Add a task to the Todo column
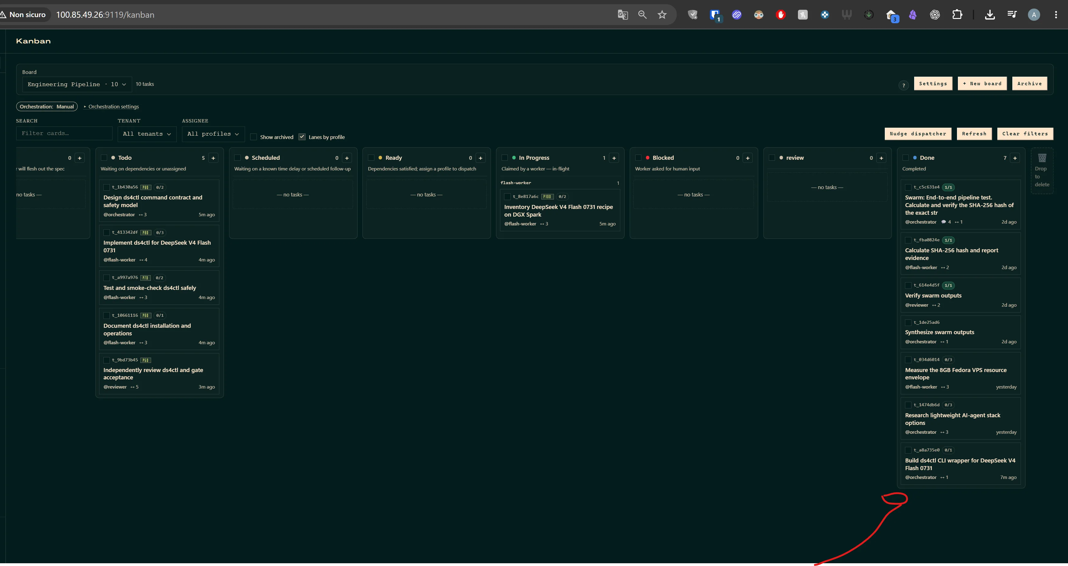This screenshot has width=1068, height=566. [213, 158]
